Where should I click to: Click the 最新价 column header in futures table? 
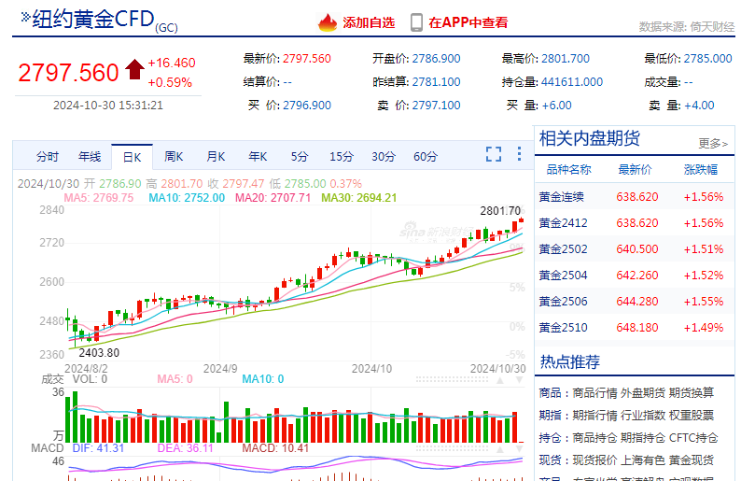tap(635, 170)
